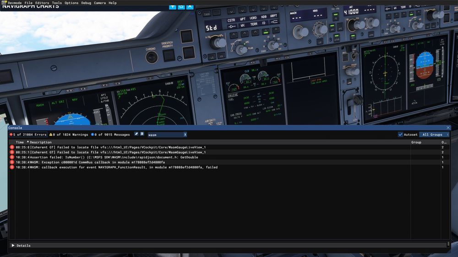The width and height of the screenshot is (458, 257).
Task: Sort console entries by Time column
Action: 20,142
